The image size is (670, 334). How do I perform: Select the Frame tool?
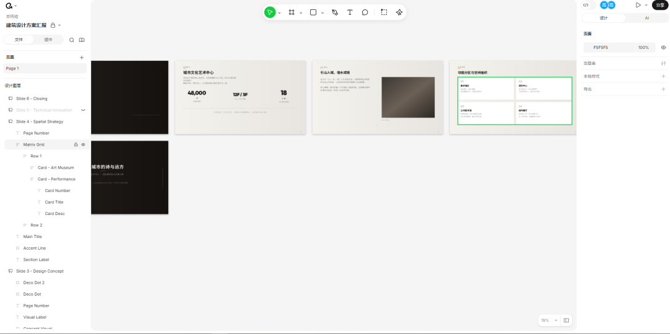(292, 12)
